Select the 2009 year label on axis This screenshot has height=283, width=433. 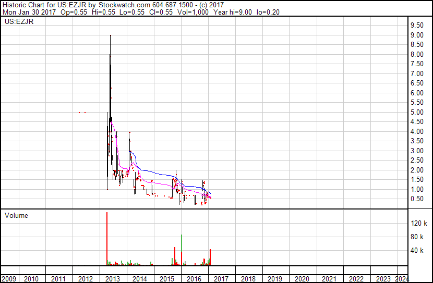click(x=8, y=279)
